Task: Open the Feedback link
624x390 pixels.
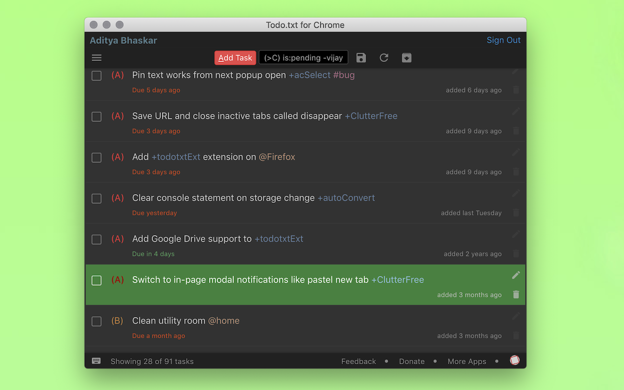Action: click(x=358, y=361)
